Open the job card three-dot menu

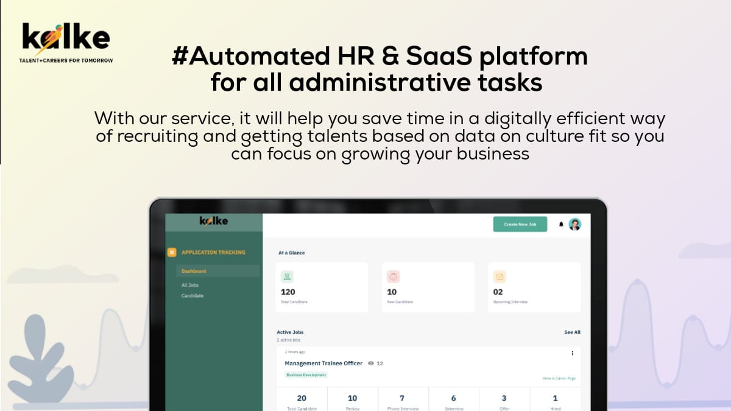pos(572,353)
